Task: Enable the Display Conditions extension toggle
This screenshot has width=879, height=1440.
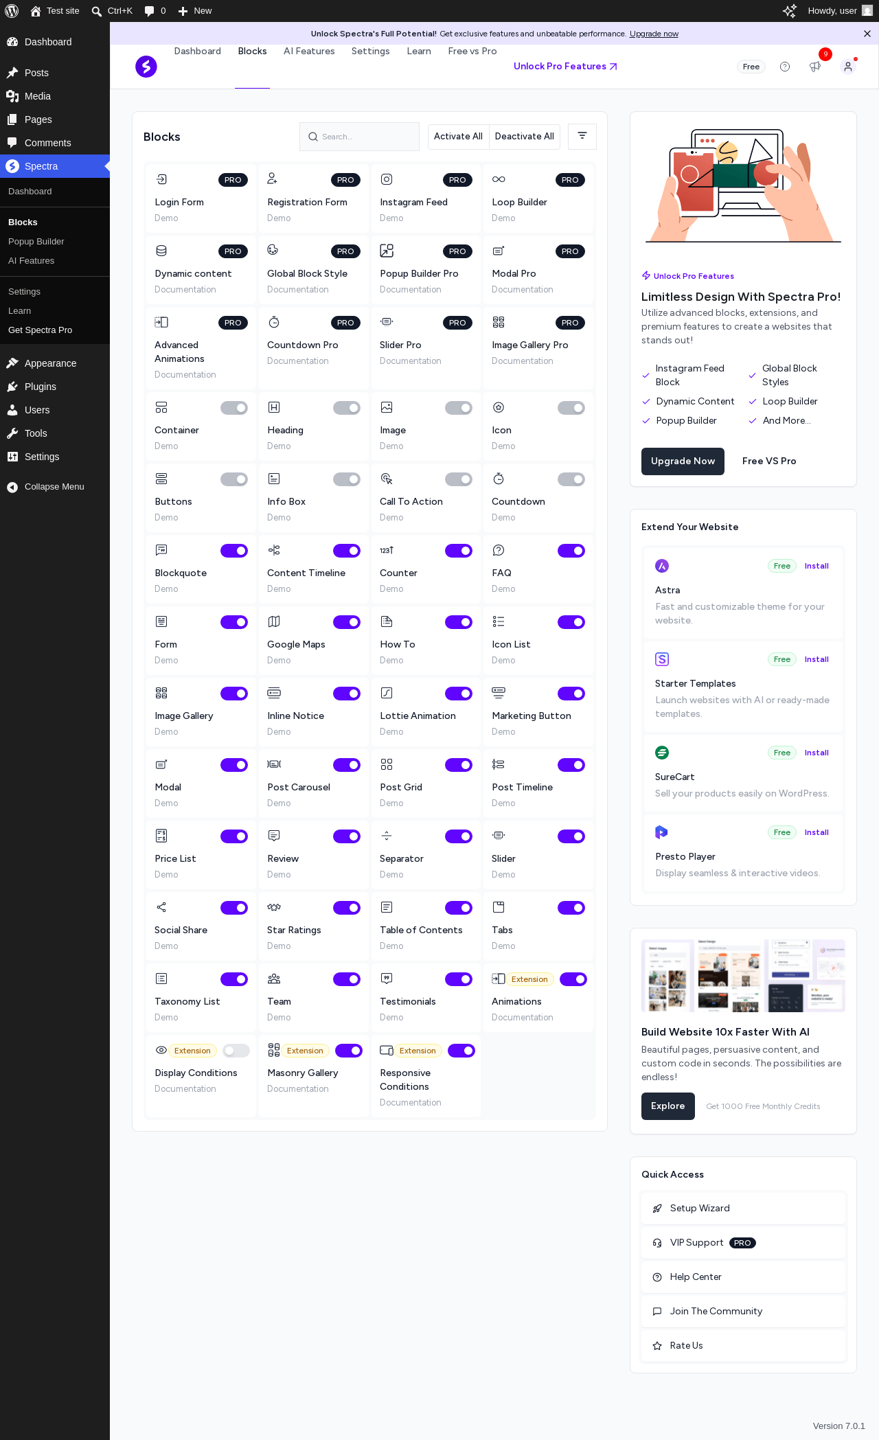Action: coord(236,1051)
